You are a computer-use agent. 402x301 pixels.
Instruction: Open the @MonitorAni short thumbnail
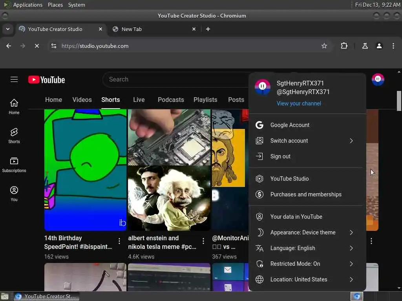coord(230,170)
